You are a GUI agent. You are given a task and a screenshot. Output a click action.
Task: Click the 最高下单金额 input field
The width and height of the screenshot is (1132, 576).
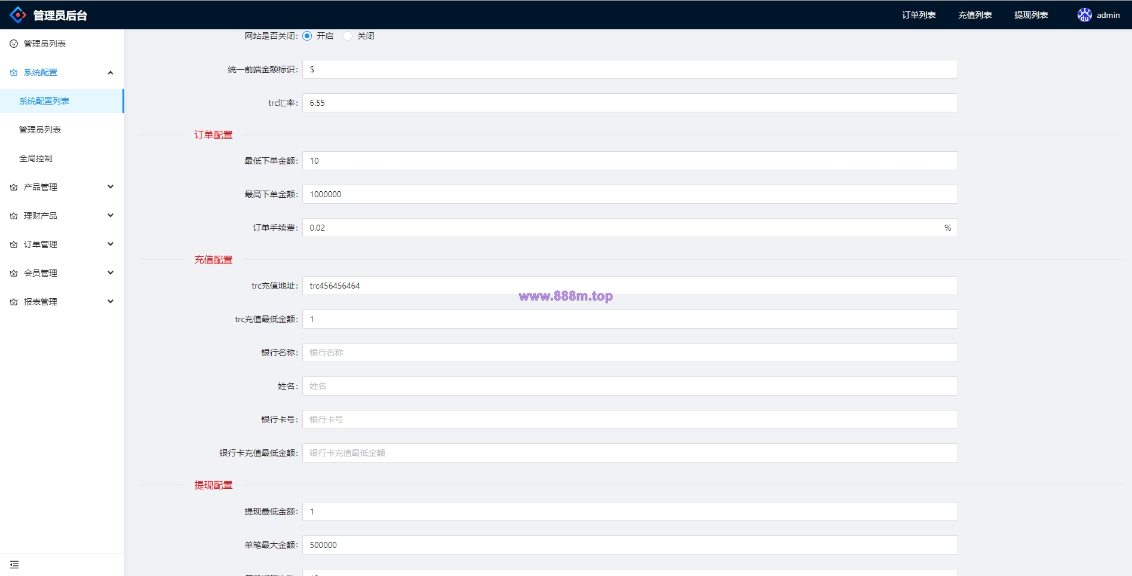click(630, 194)
